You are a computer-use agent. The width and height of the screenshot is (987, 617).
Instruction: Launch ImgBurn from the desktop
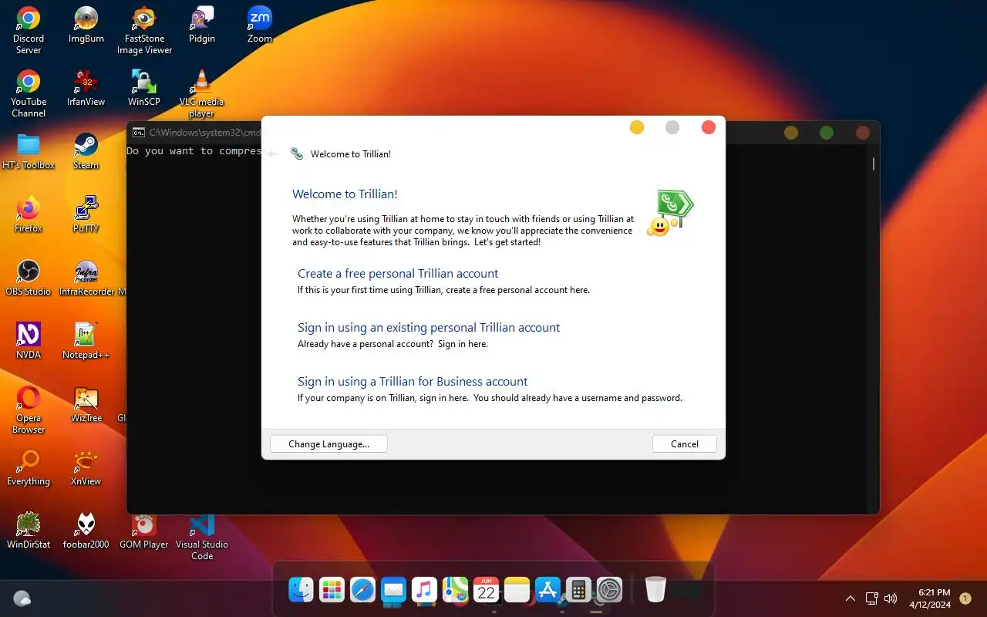tap(86, 25)
